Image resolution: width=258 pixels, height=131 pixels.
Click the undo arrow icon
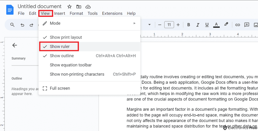coord(22,25)
